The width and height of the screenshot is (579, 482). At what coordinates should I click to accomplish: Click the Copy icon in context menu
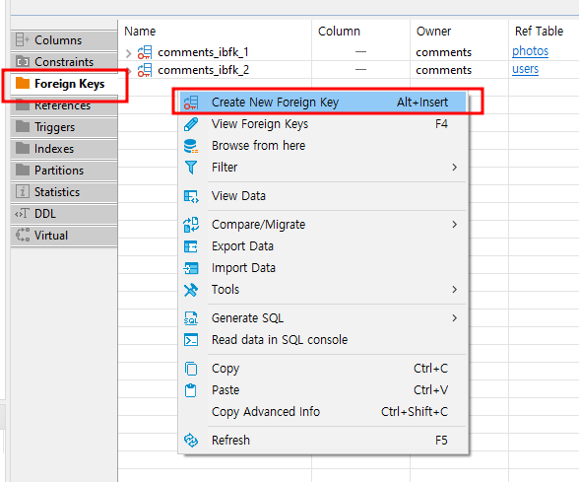191,369
